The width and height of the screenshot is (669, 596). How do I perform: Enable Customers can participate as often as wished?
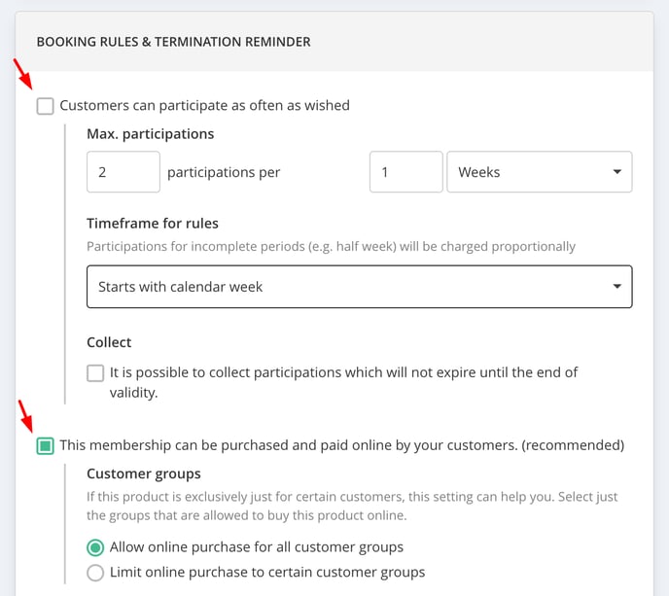(x=46, y=106)
